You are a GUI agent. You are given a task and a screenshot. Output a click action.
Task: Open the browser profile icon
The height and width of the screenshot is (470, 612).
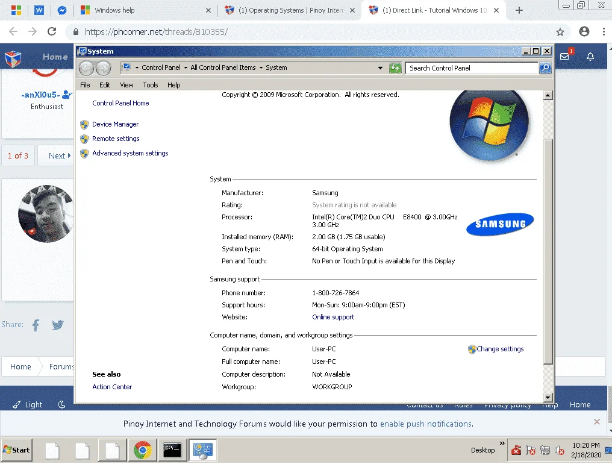point(584,31)
